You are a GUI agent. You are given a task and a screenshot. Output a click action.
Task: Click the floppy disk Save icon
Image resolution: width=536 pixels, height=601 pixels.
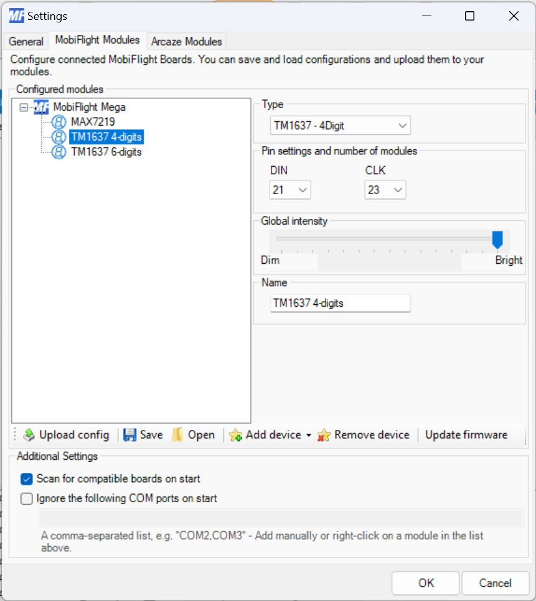point(129,435)
